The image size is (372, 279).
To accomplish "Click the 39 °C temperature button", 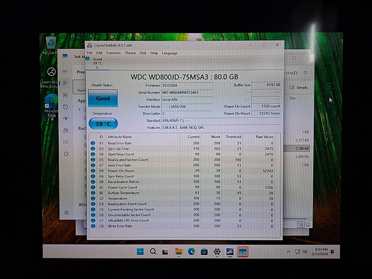I will [104, 124].
